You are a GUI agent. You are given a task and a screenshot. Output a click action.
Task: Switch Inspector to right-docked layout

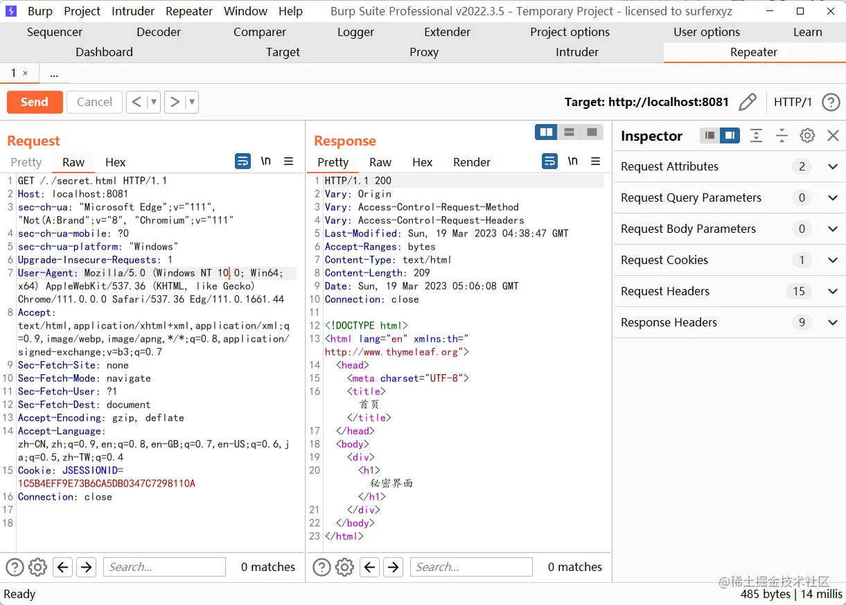click(730, 136)
